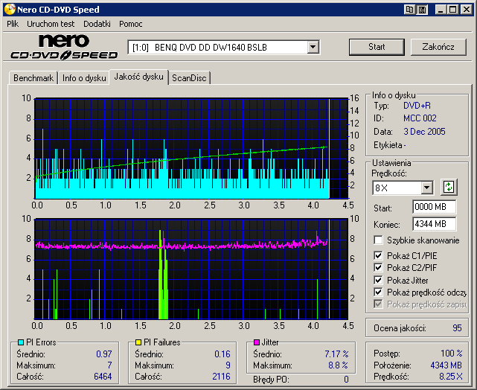The width and height of the screenshot is (477, 390).
Task: Switch to the Info o dysku tab
Action: 84,78
